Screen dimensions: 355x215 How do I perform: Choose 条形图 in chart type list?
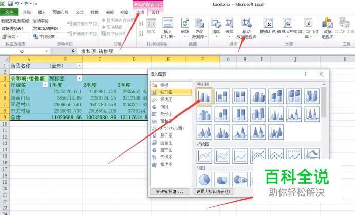[171, 114]
